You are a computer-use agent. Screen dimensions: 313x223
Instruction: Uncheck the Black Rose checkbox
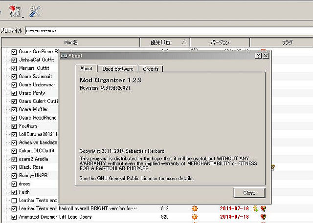pos(14,167)
